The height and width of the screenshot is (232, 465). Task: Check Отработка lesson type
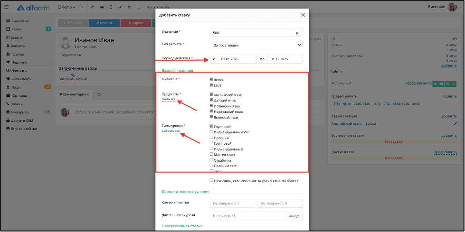coord(211,160)
